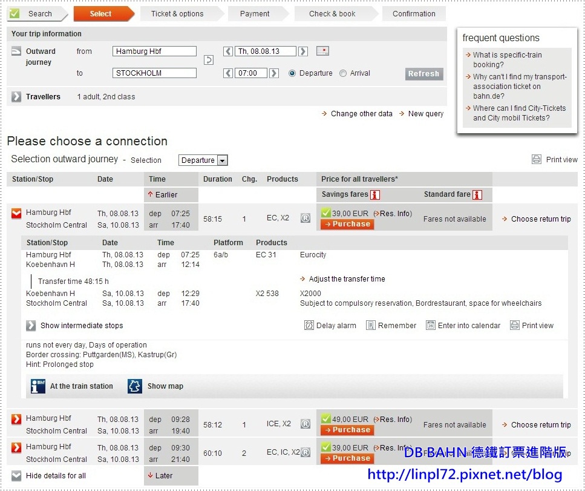Set a Delay alarm
Screen dimensions: 585x491
[x=330, y=326]
